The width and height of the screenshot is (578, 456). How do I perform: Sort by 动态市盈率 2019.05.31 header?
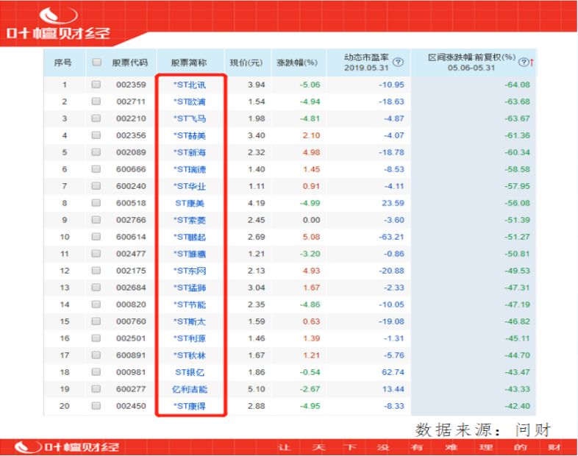(x=366, y=63)
